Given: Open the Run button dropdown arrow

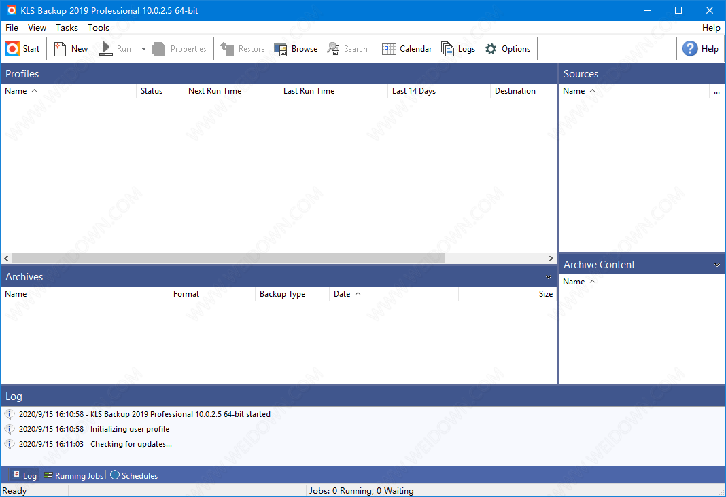Looking at the screenshot, I should click(143, 48).
